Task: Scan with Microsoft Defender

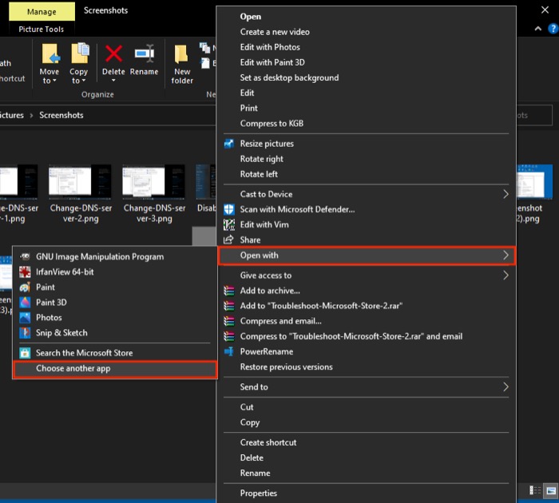Action: pos(366,209)
